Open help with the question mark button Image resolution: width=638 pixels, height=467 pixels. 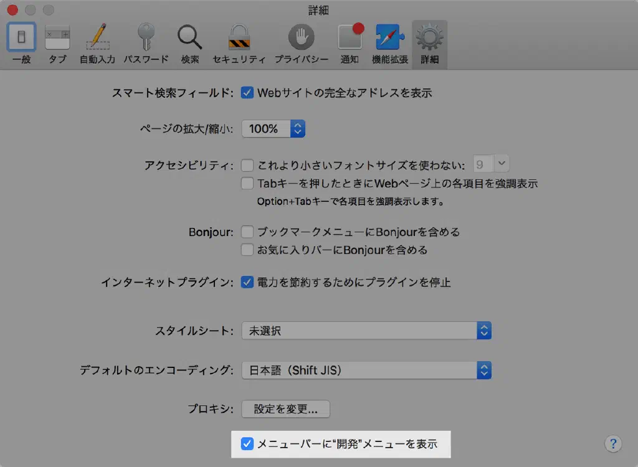(x=613, y=443)
